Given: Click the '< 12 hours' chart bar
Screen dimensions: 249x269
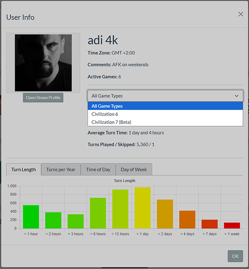Looking at the screenshot, I should tap(120, 209).
